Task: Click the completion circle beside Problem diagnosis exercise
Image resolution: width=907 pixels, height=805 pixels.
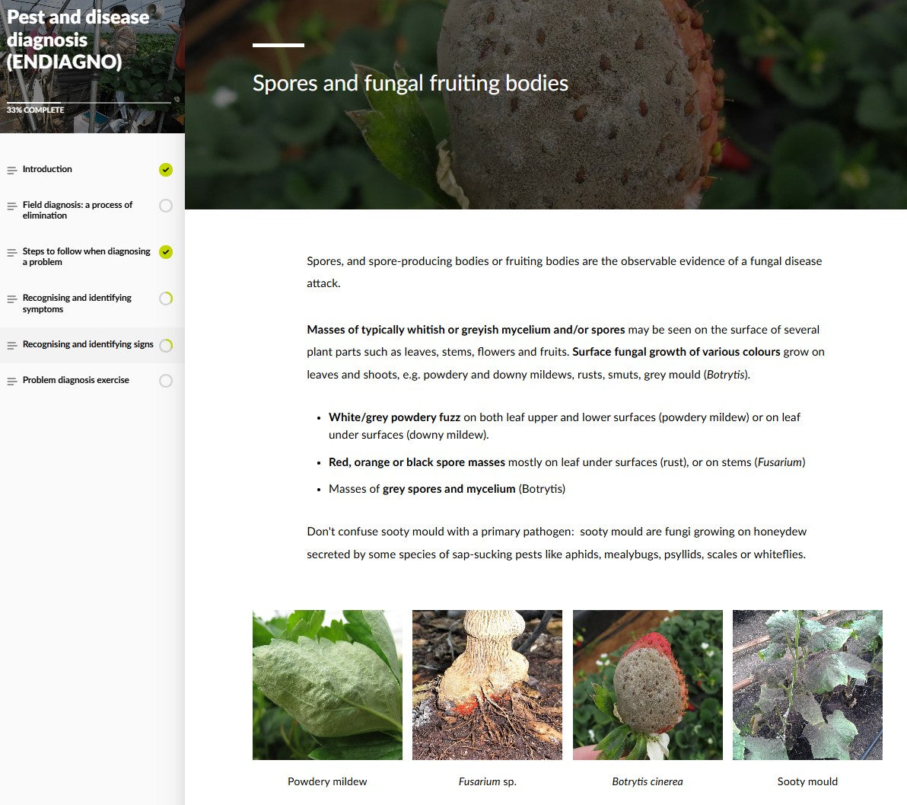Action: (166, 380)
